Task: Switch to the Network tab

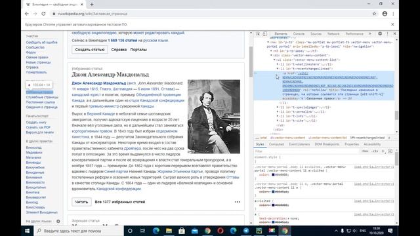Action: [x=333, y=34]
